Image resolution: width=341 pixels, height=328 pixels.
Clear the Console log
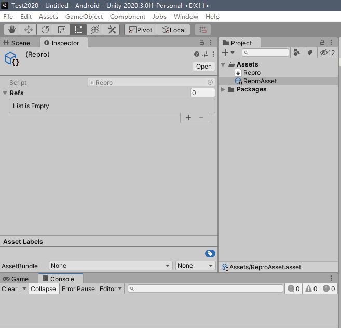(x=9, y=289)
